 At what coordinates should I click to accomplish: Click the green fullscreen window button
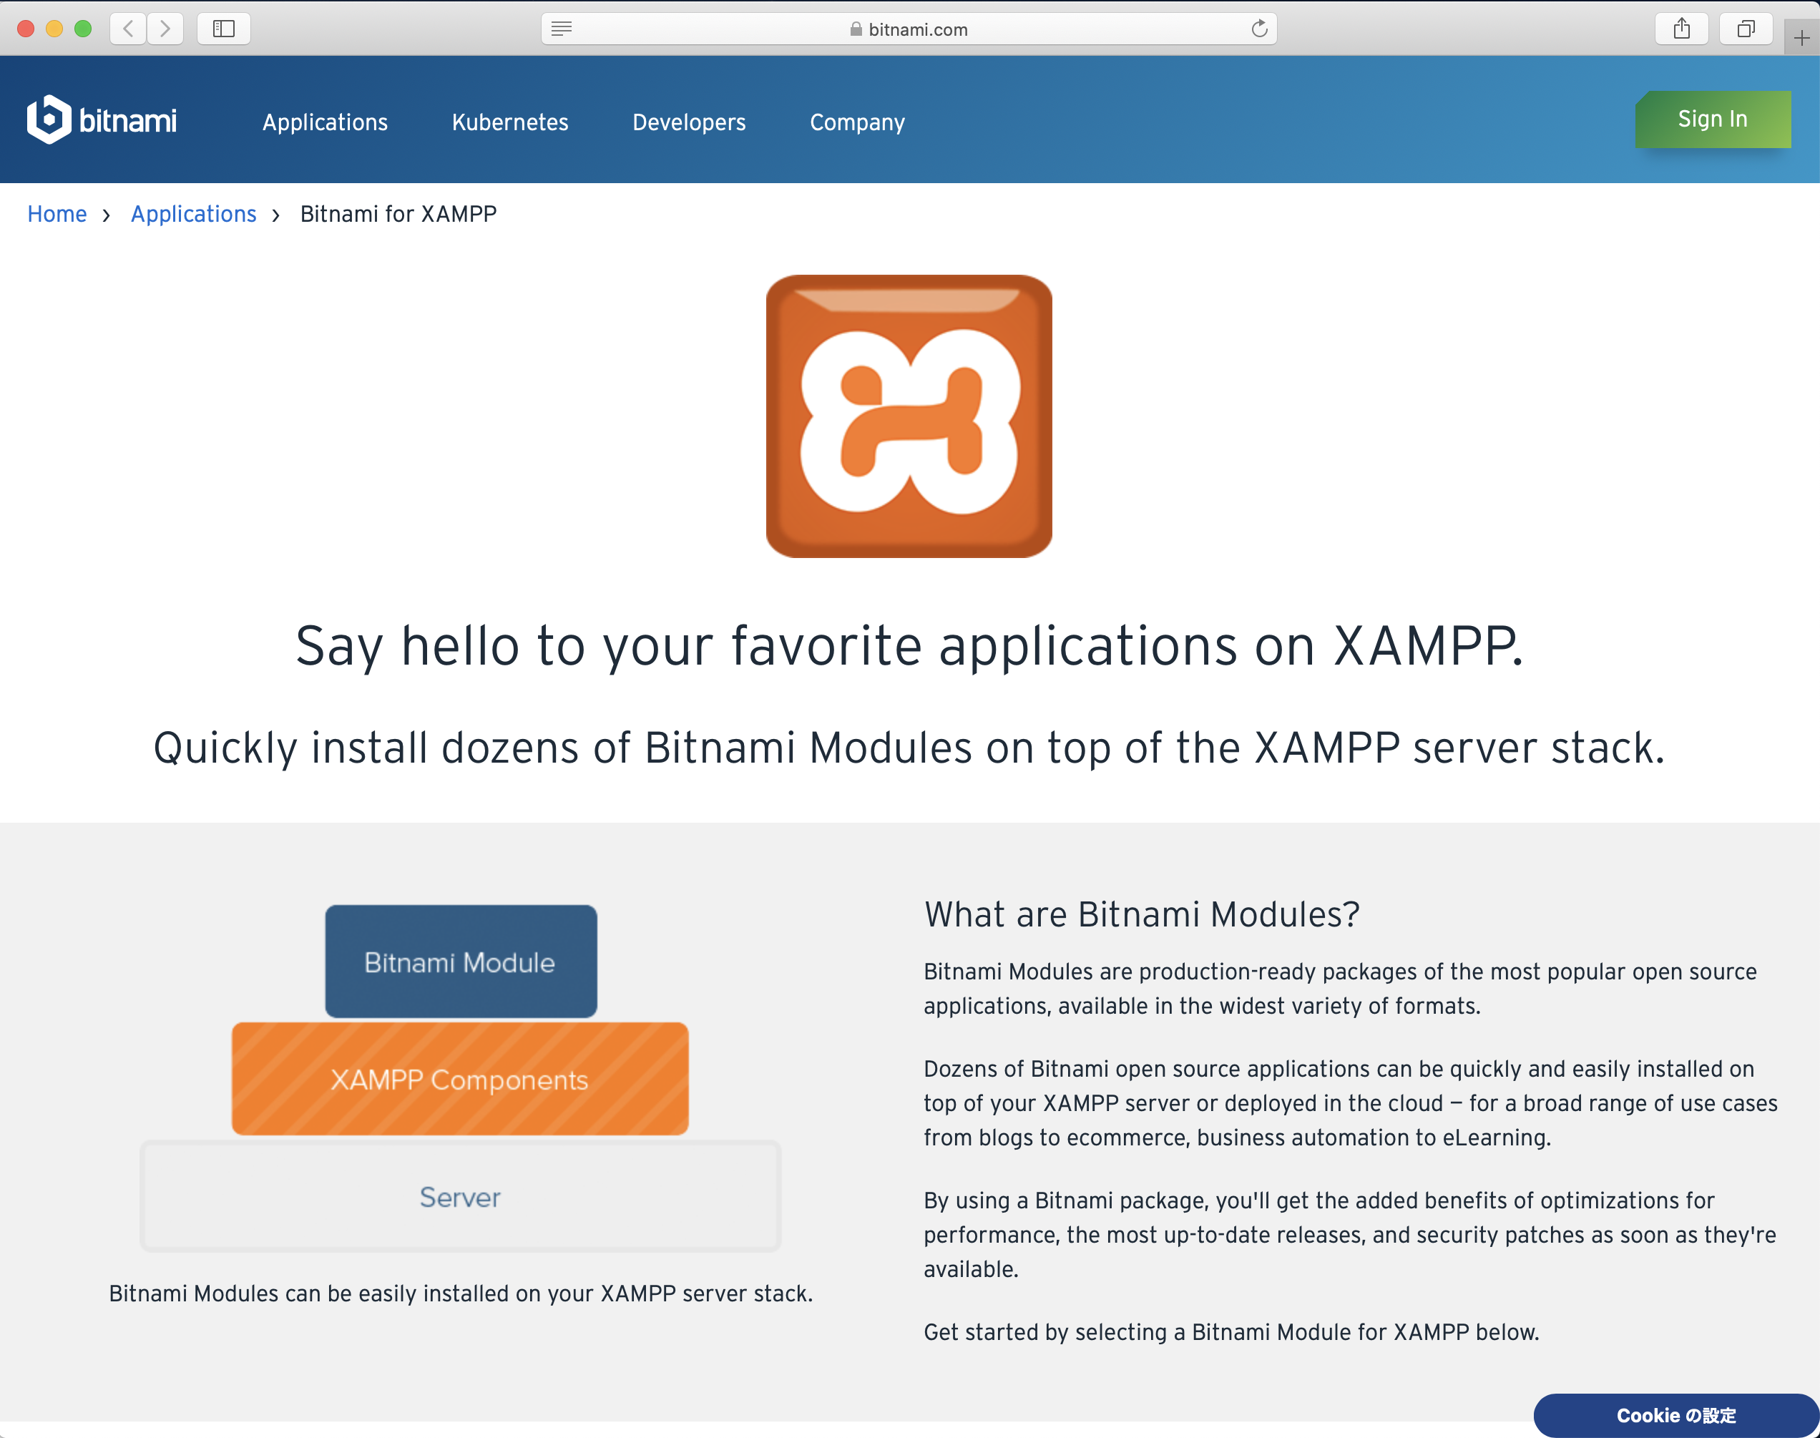coord(82,29)
